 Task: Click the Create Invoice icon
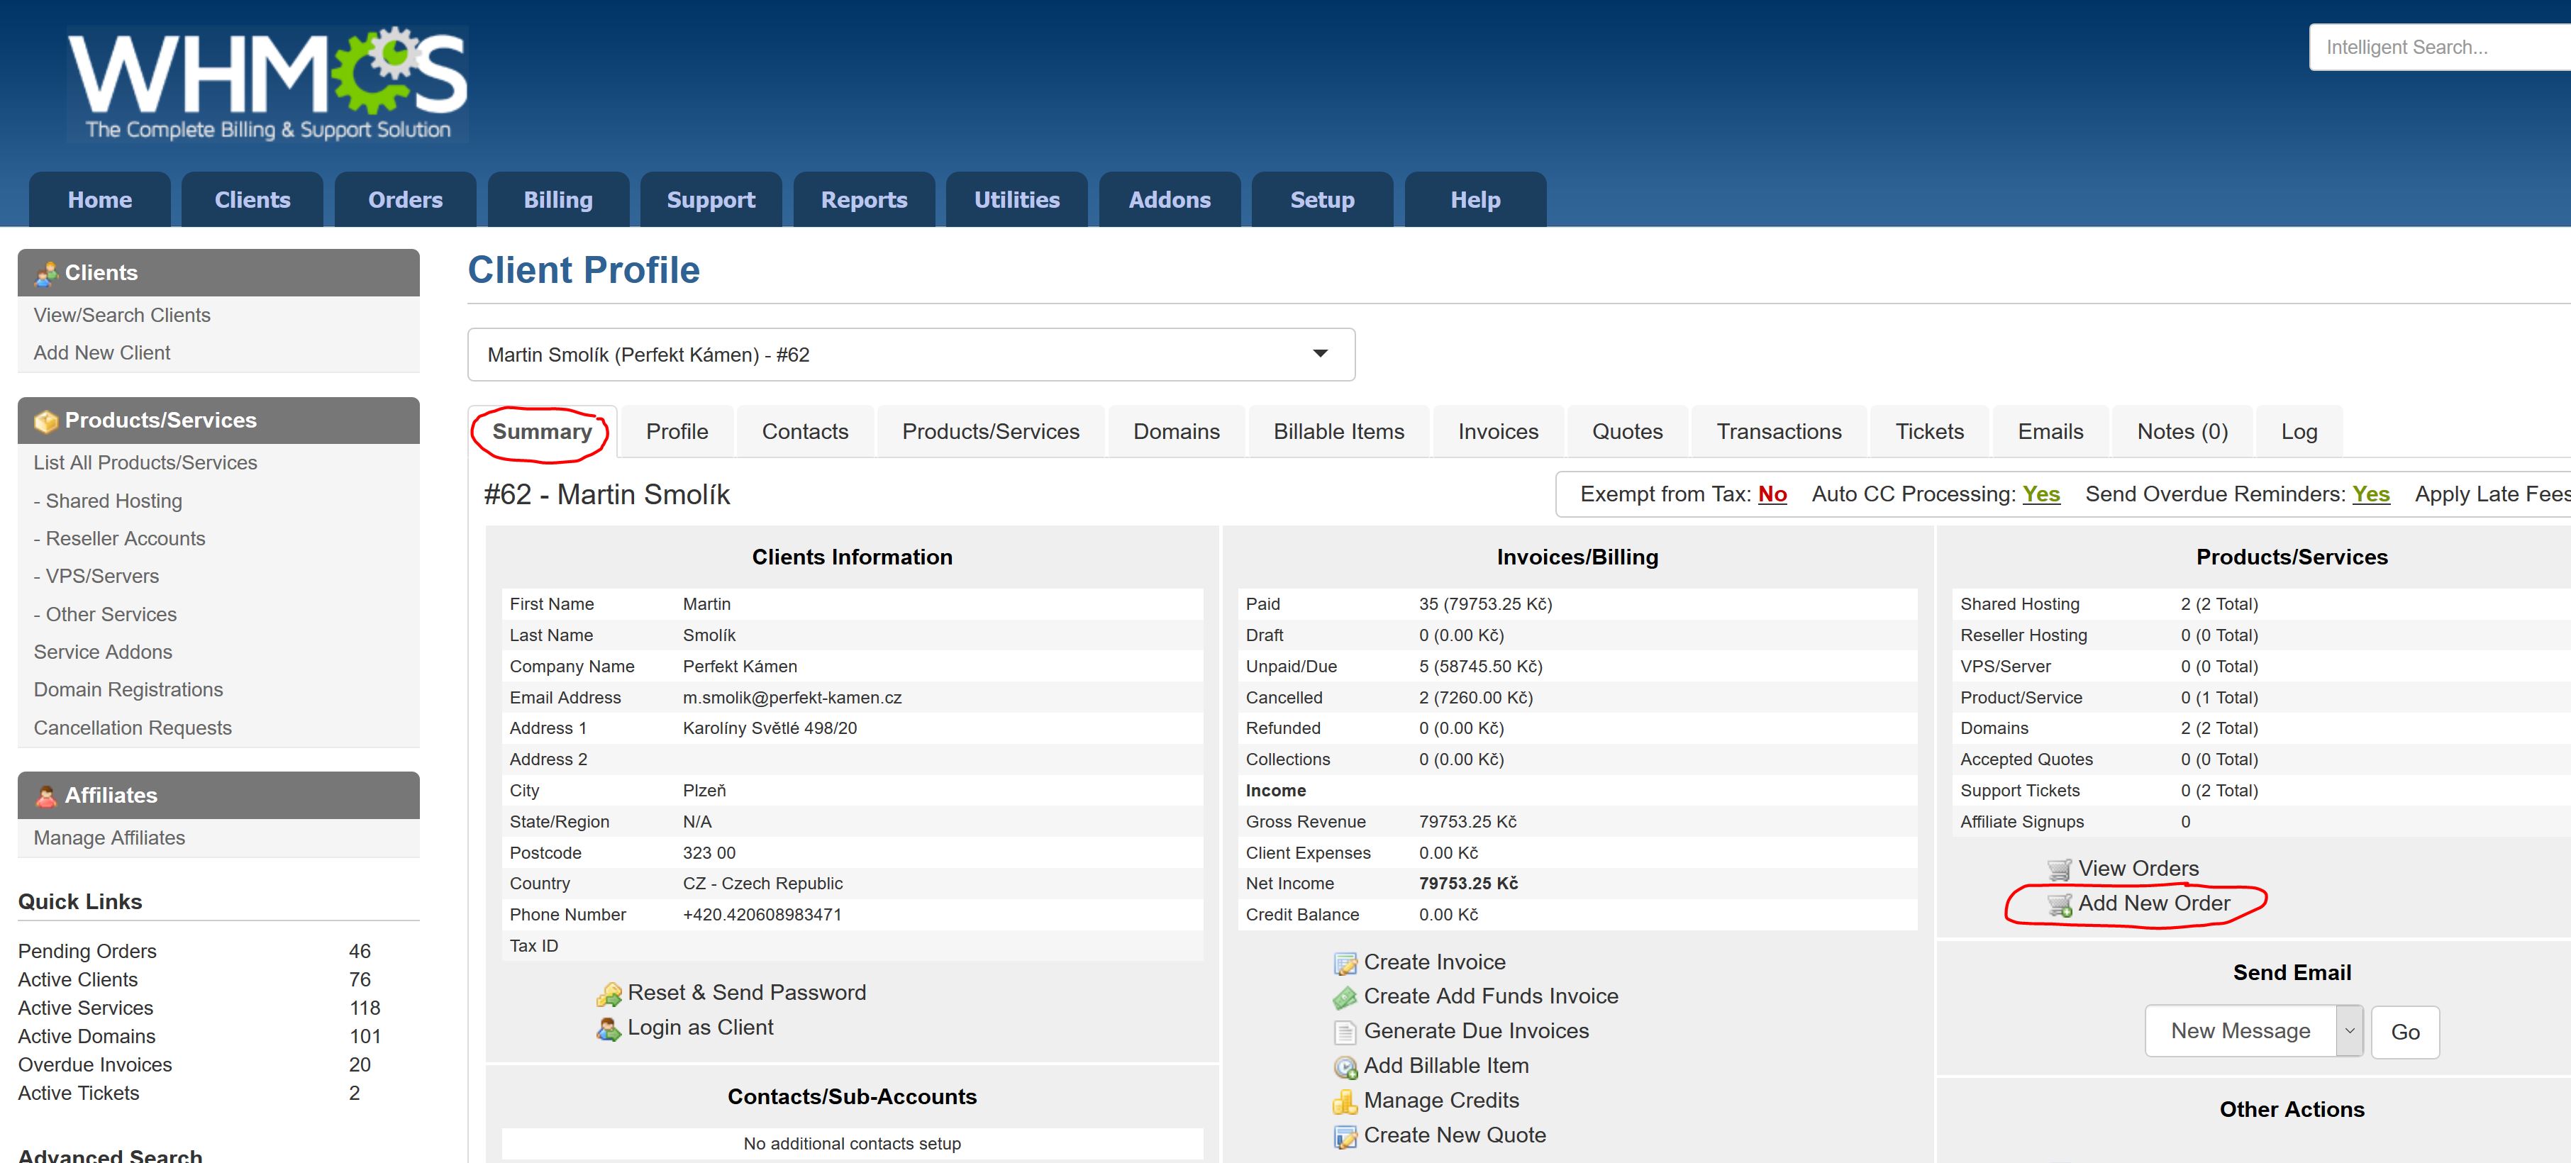point(1345,963)
